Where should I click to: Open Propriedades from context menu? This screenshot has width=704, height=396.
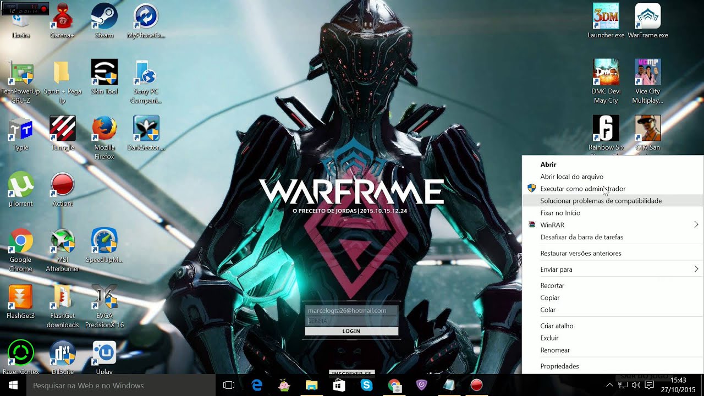pyautogui.click(x=613, y=366)
